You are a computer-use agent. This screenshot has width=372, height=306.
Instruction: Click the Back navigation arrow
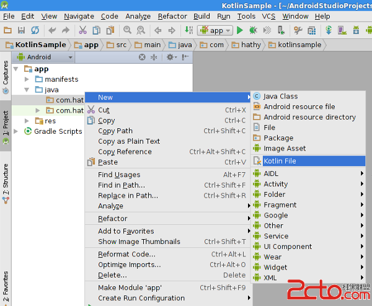[157, 30]
